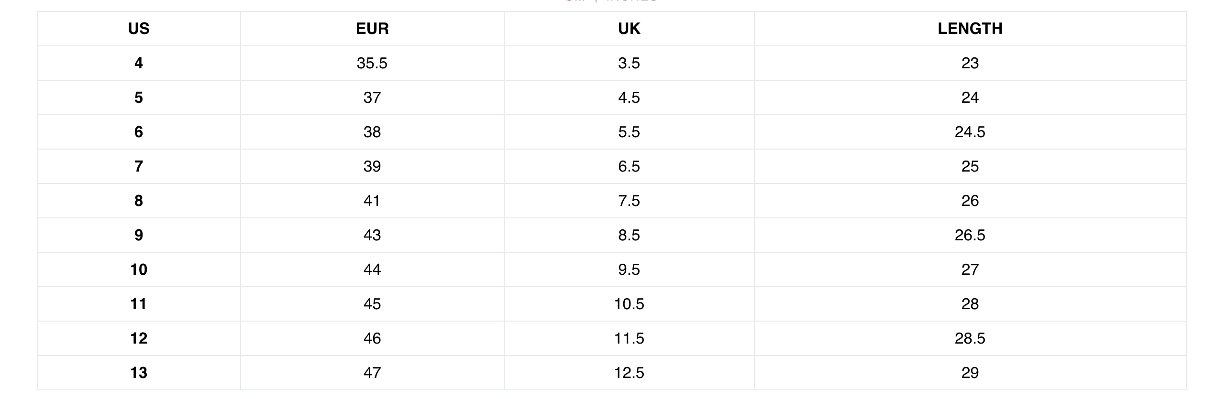
Task: Click the EUR column header
Action: pos(372,29)
